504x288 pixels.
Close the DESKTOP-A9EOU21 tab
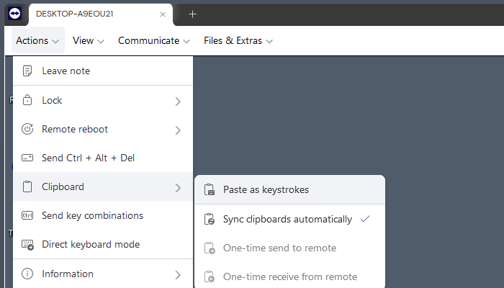coord(163,14)
